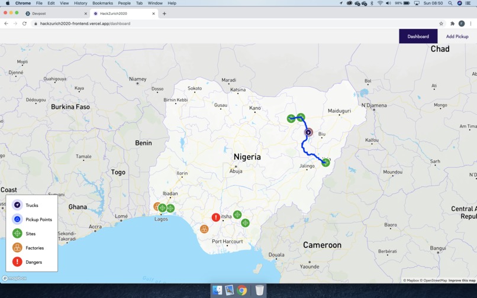
Task: Open the Add Pickup page
Action: coord(457,36)
